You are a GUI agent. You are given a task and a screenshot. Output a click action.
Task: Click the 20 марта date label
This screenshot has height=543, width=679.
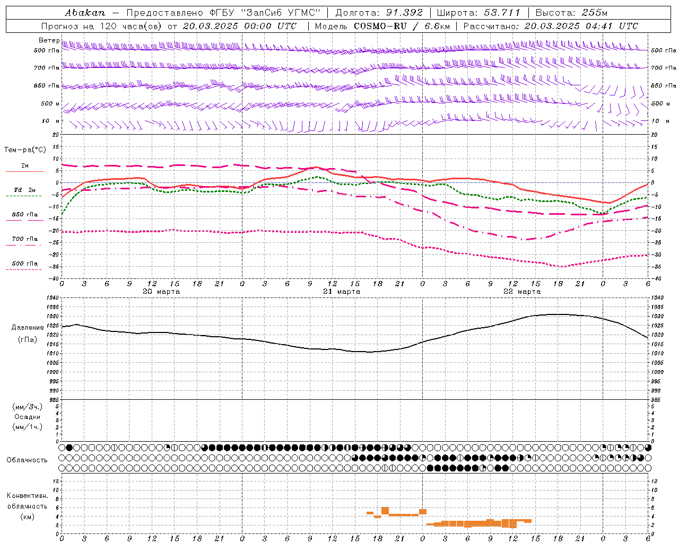coord(161,292)
